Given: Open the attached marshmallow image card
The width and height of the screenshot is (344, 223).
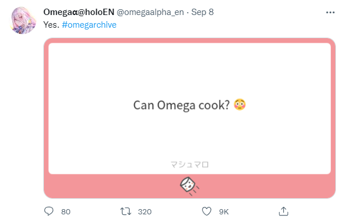Looking at the screenshot, I should [190, 118].
